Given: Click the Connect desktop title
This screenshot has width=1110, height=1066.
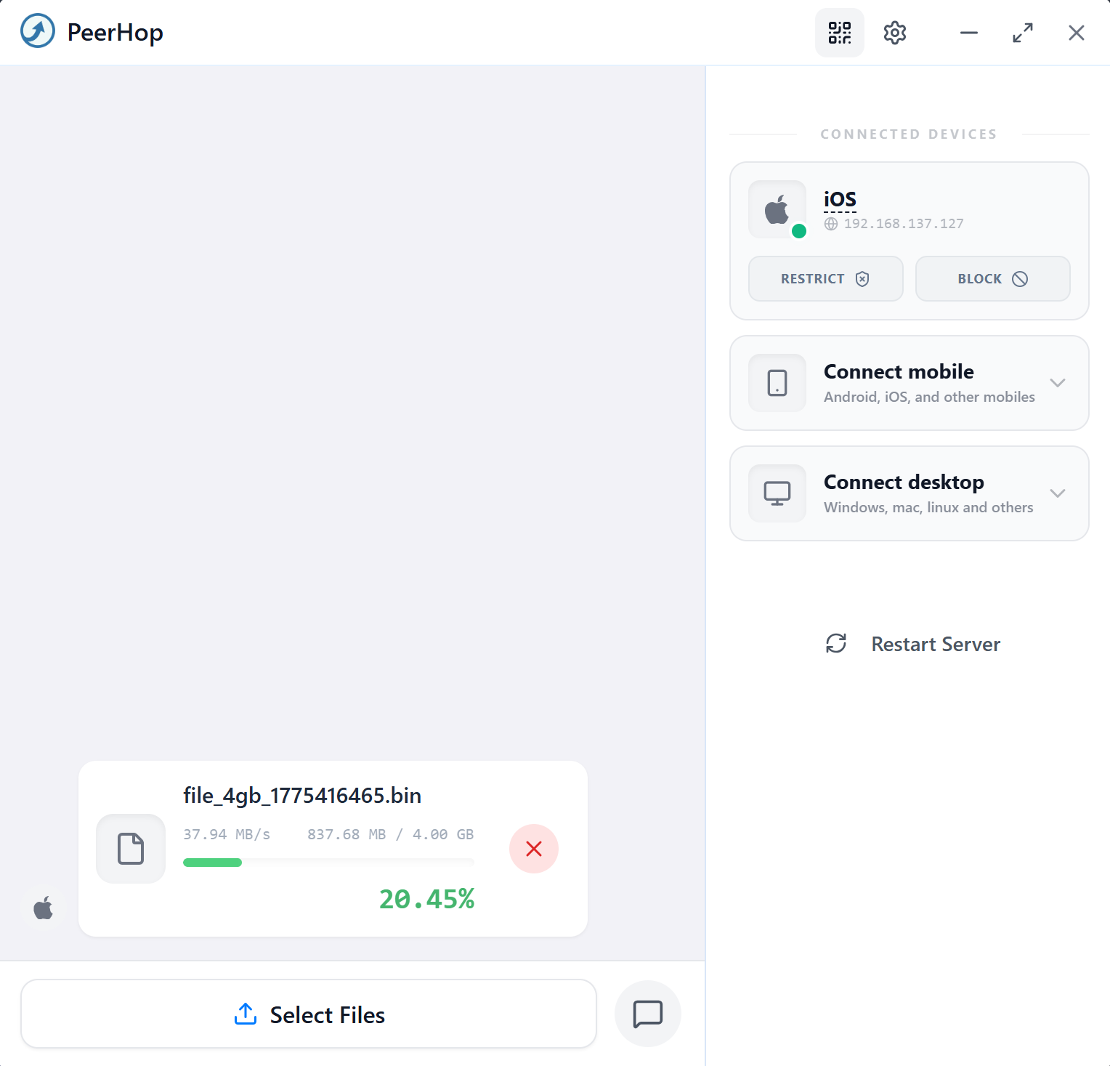Looking at the screenshot, I should [904, 482].
